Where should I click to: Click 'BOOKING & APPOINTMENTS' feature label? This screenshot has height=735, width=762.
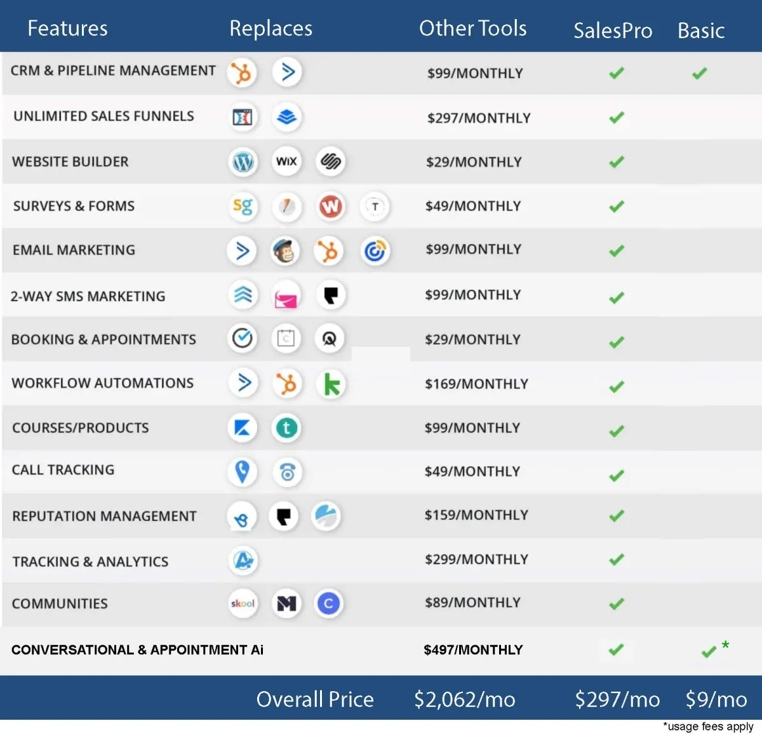click(x=104, y=340)
